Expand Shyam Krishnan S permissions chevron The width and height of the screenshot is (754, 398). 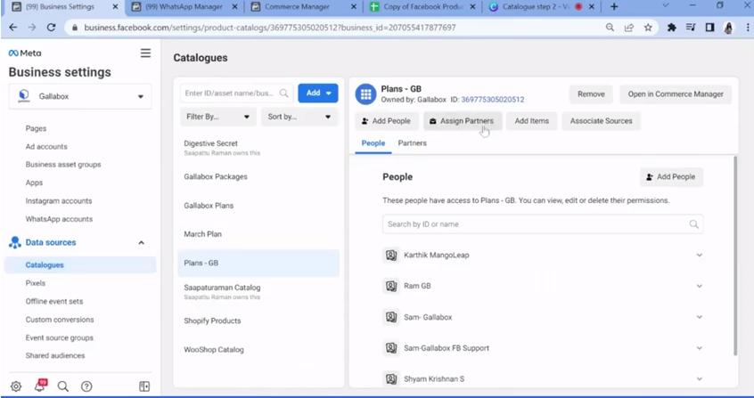coord(699,378)
